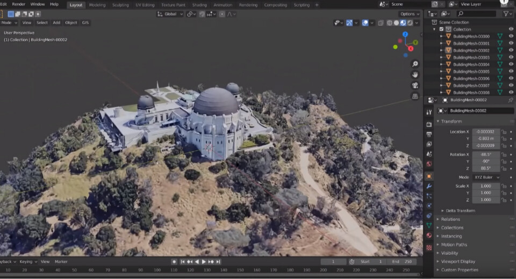The image size is (516, 279).
Task: Expand the Viewport Display panel
Action: tap(458, 262)
